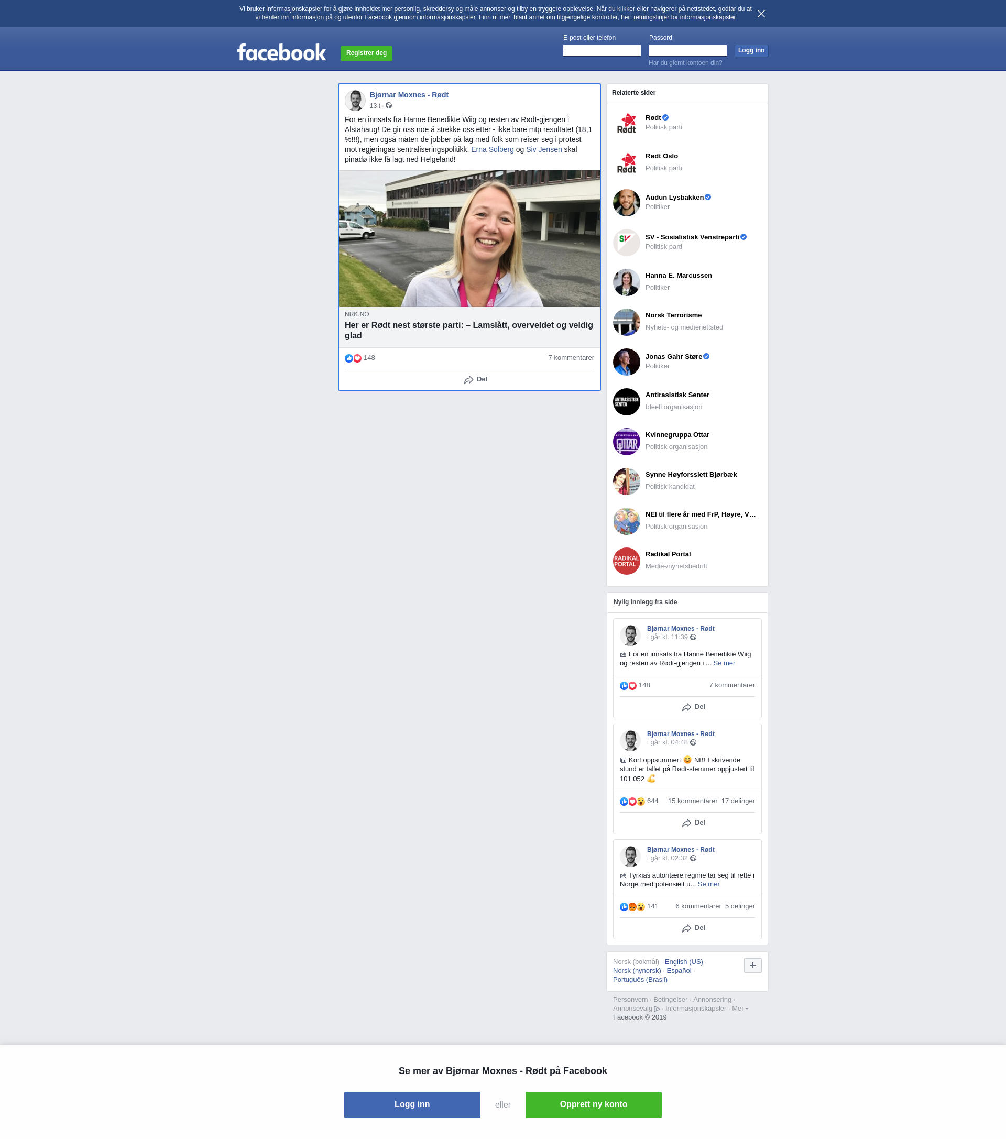Viewport: 1006px width, 1139px height.
Task: Click avatar on 04:48 recent post
Action: pos(630,741)
